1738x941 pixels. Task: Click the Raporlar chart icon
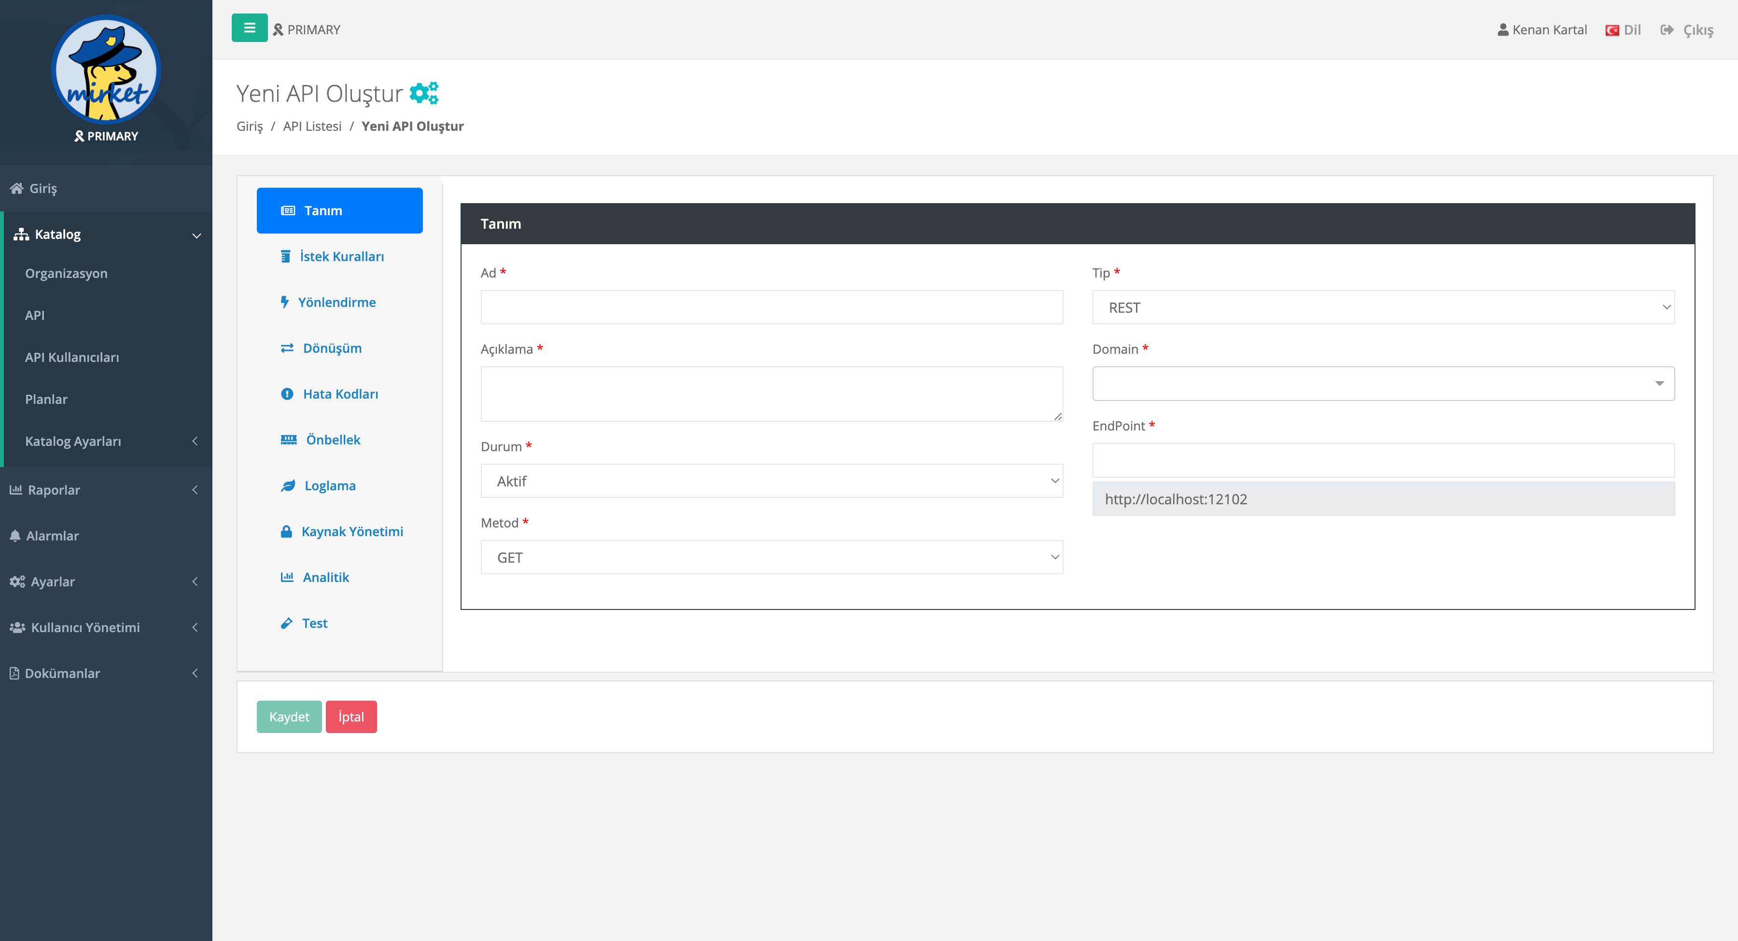(x=15, y=490)
